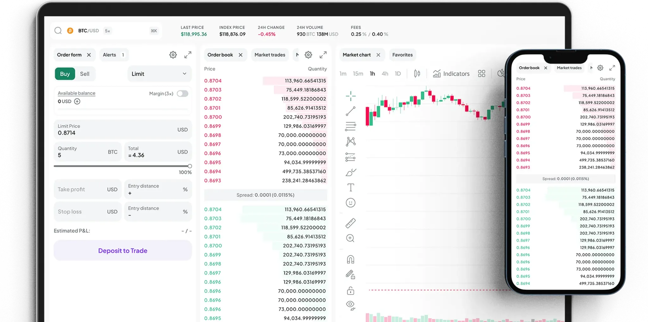Click the chart Indicators button
Image resolution: width=648 pixels, height=322 pixels.
[x=451, y=74]
